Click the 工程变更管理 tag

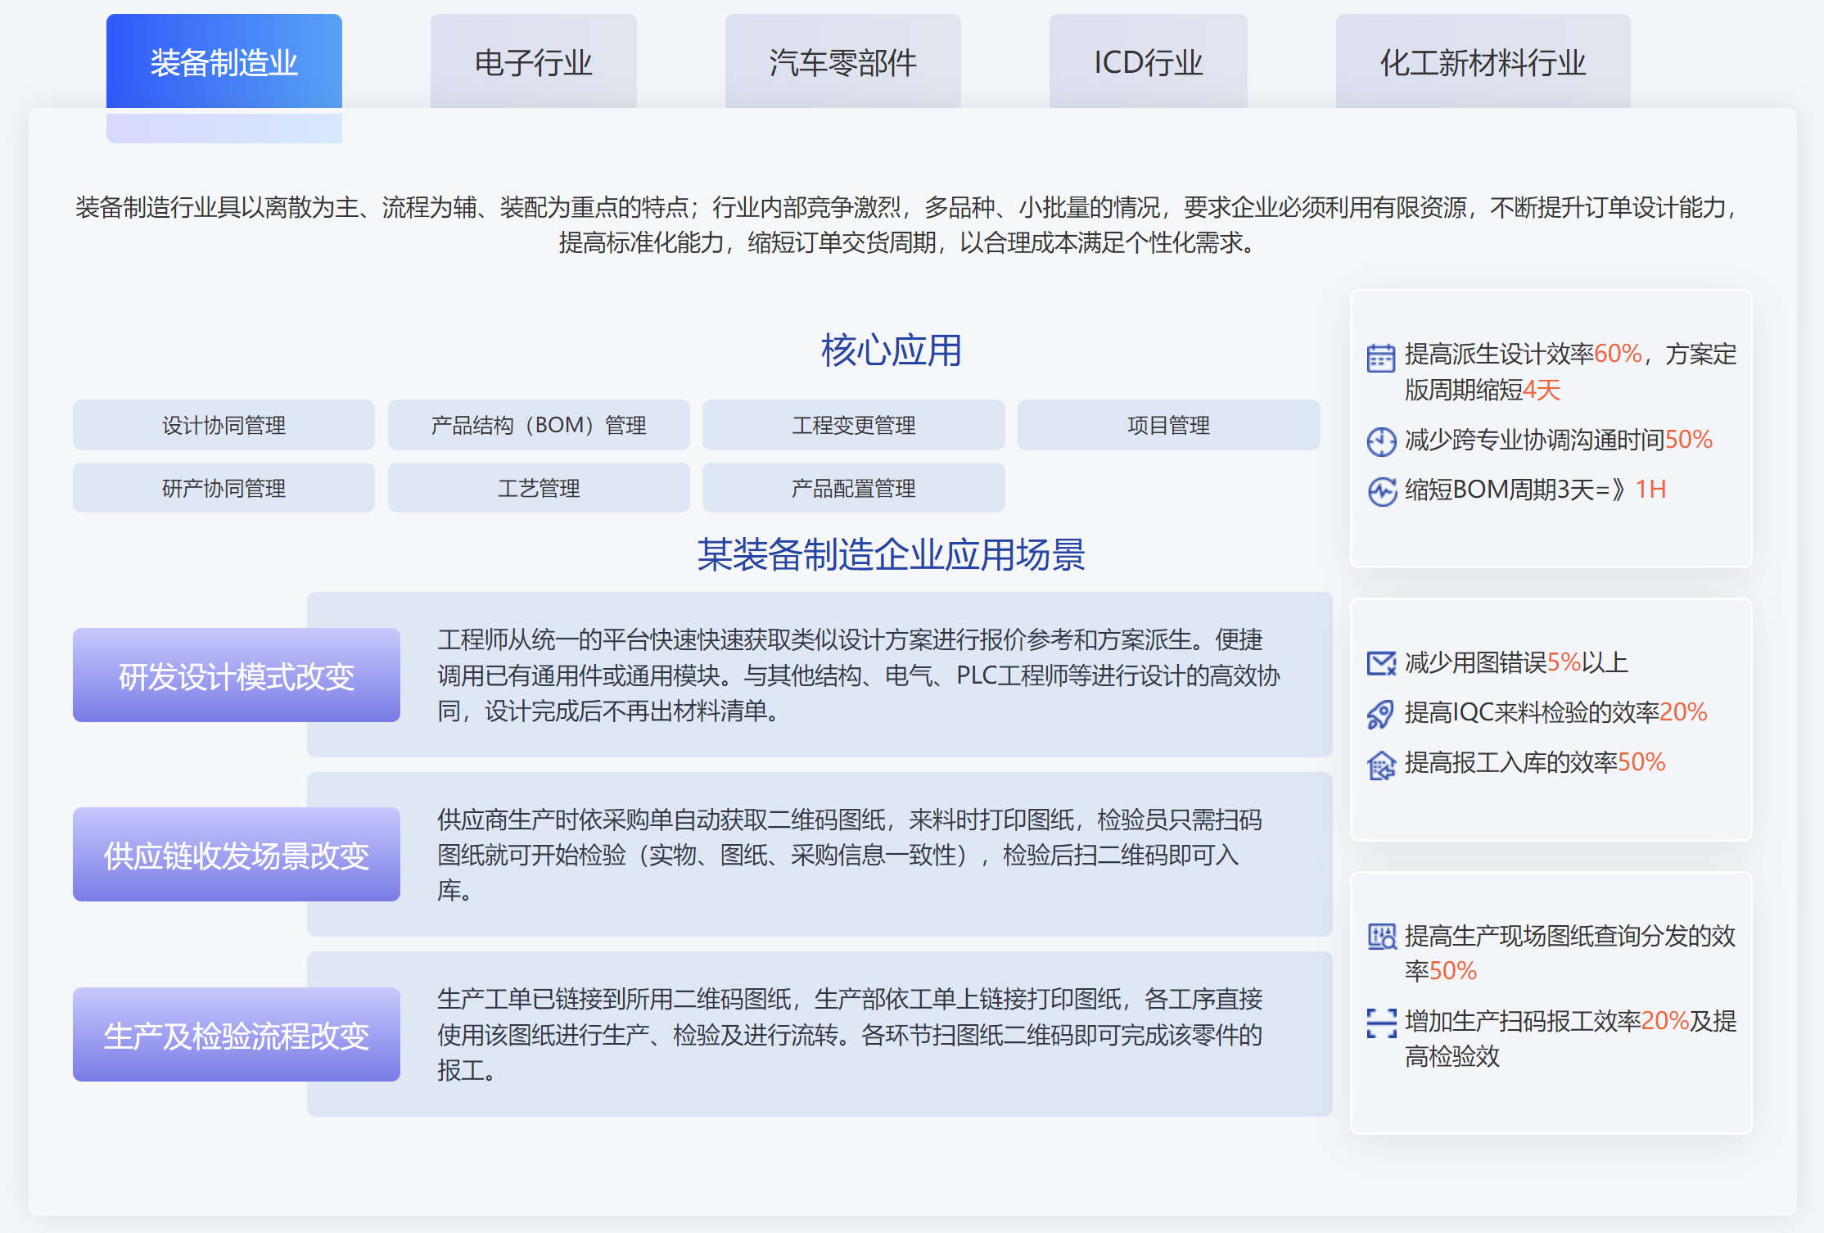(854, 425)
